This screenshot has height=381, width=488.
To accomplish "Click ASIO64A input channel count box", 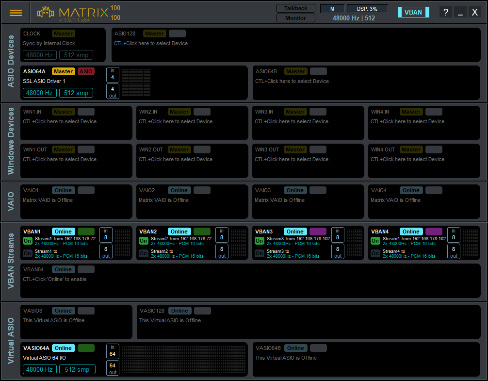I will [x=113, y=75].
